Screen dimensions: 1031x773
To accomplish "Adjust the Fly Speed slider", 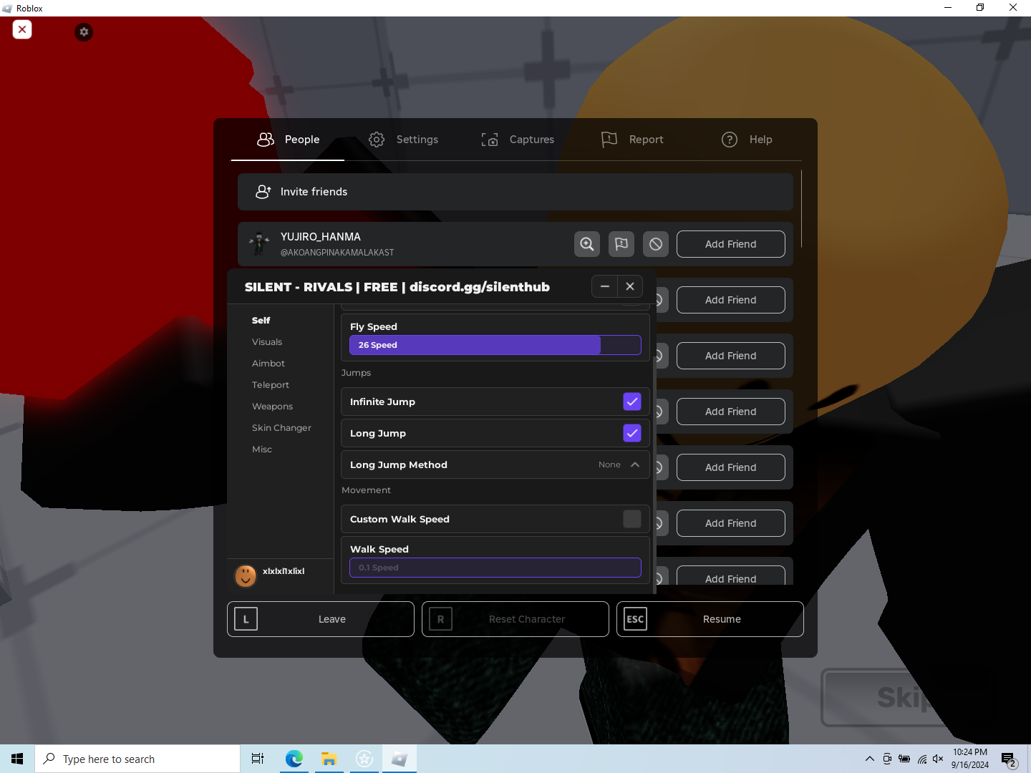I will (x=495, y=345).
